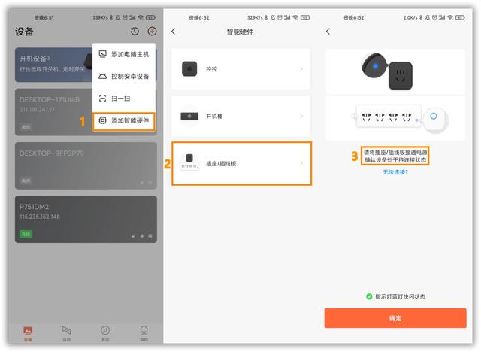Select 添加电脑主机 from the popup menu
Image resolution: width=481 pixels, height=352 pixels.
pyautogui.click(x=124, y=54)
